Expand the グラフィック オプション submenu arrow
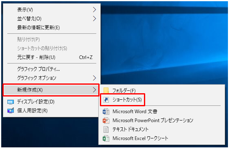 (x=95, y=78)
